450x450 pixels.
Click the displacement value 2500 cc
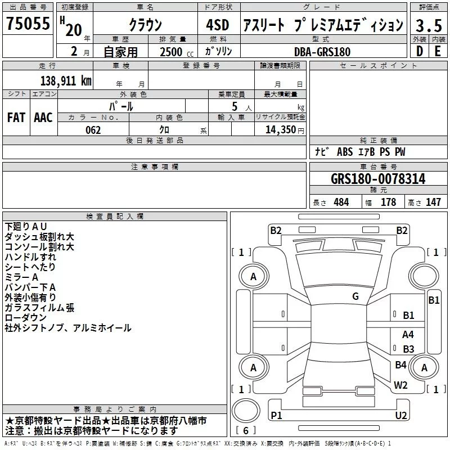177,52
